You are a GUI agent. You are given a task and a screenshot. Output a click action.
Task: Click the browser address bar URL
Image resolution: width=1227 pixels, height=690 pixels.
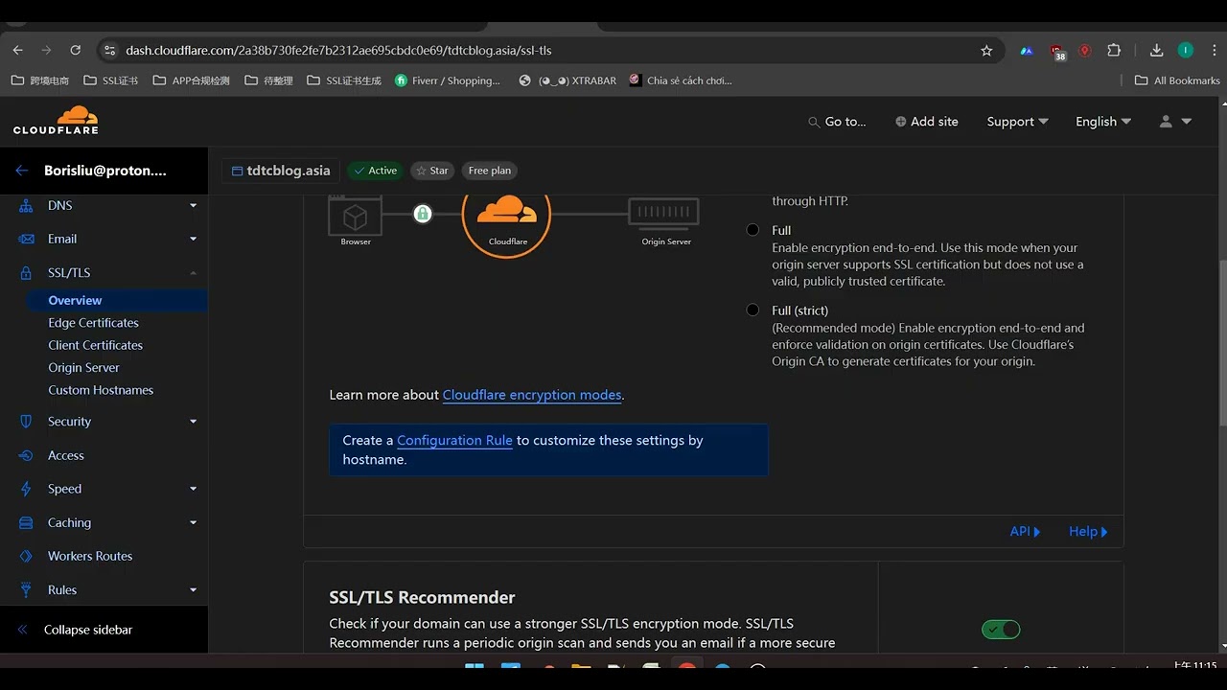pos(338,50)
